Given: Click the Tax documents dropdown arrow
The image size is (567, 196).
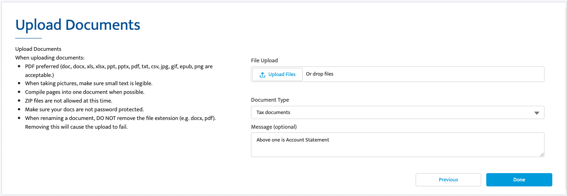Looking at the screenshot, I should click(x=536, y=113).
